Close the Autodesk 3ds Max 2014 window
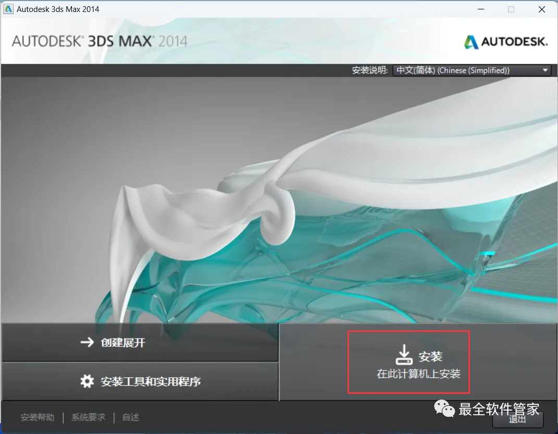Screen dimensions: 558x434 pos(542,9)
